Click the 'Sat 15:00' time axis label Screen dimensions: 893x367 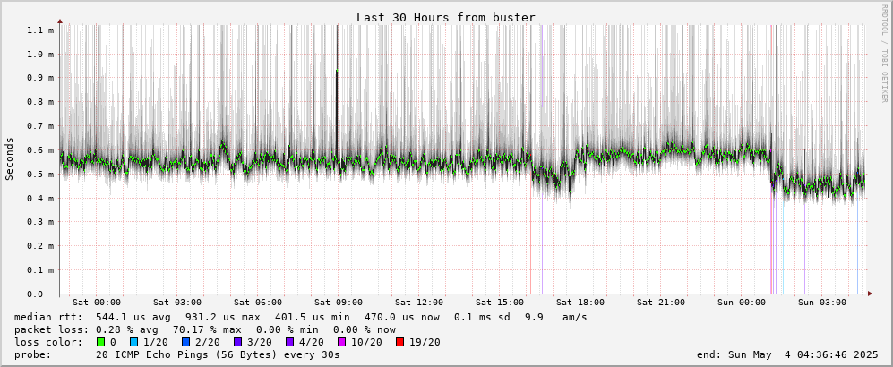pyautogui.click(x=500, y=303)
